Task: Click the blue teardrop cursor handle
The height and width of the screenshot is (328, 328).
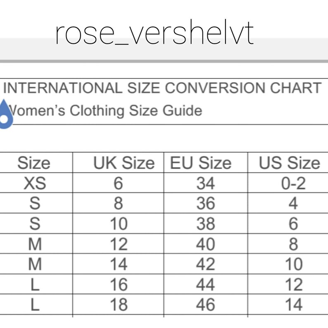Action: tap(5, 114)
